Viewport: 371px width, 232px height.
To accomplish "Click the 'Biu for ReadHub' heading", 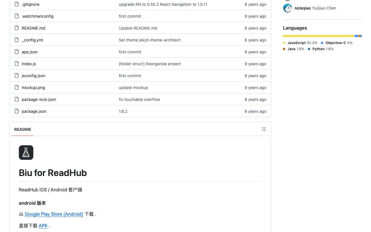I will [53, 173].
